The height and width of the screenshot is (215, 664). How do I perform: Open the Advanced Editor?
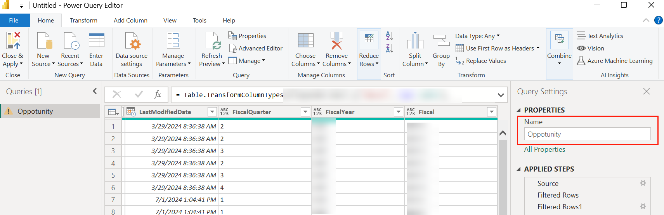pos(256,48)
